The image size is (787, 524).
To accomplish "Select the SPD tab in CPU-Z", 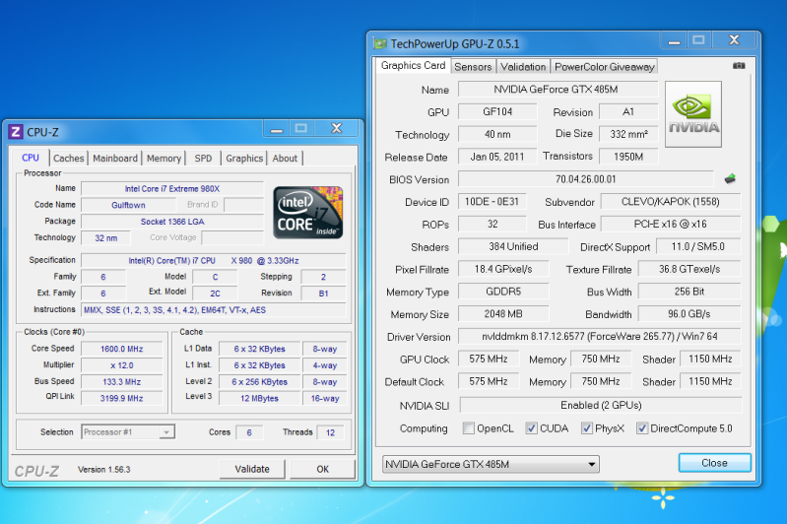I will tap(203, 159).
